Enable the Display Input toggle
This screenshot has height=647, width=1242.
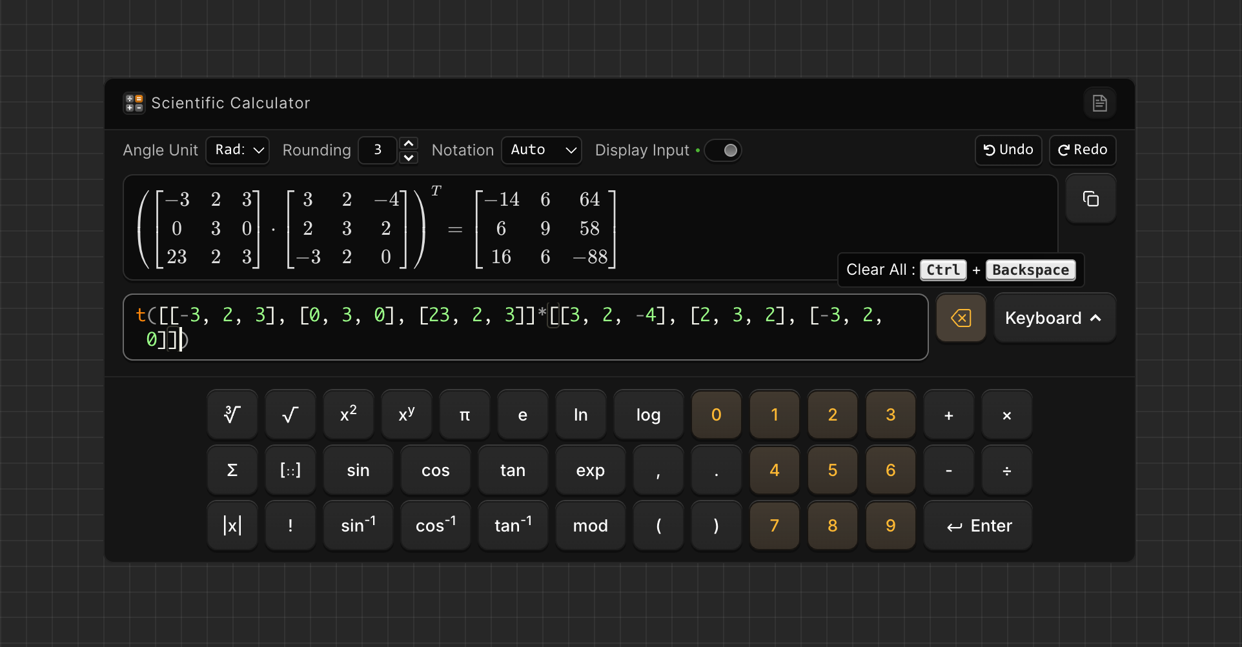(x=722, y=150)
